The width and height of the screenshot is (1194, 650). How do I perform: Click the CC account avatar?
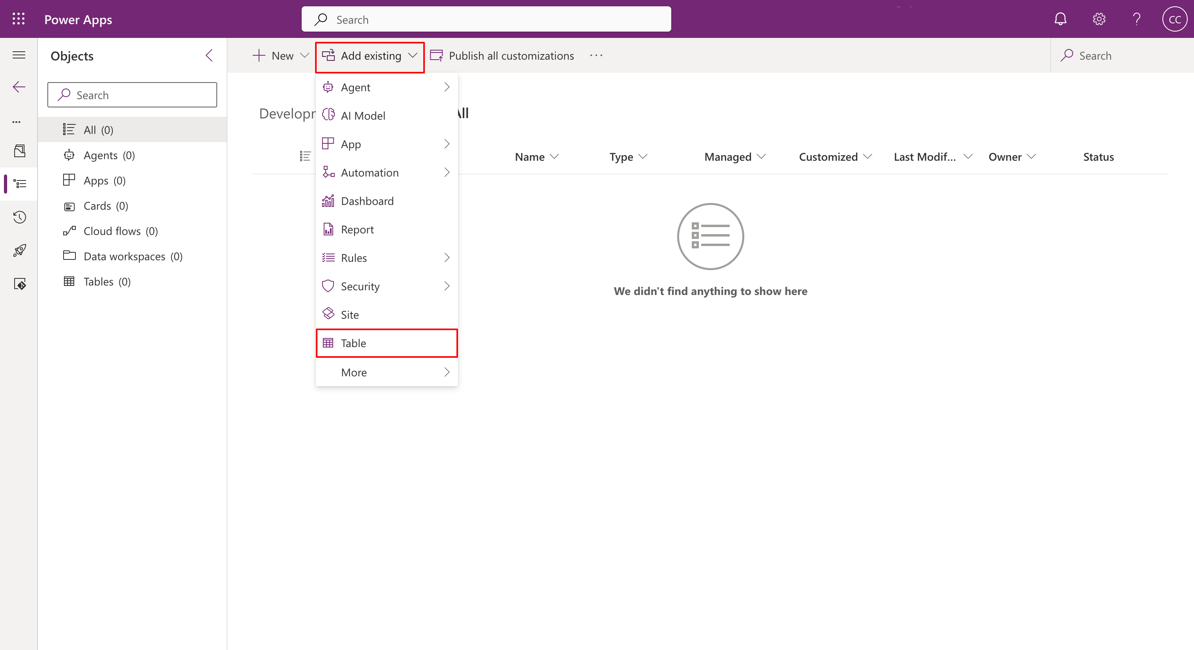tap(1175, 19)
